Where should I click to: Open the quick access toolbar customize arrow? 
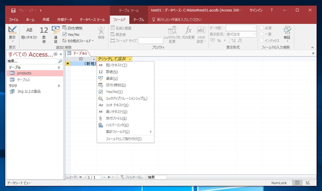[41, 10]
